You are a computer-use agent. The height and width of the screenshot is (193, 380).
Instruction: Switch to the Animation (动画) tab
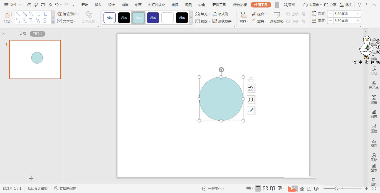pyautogui.click(x=138, y=5)
